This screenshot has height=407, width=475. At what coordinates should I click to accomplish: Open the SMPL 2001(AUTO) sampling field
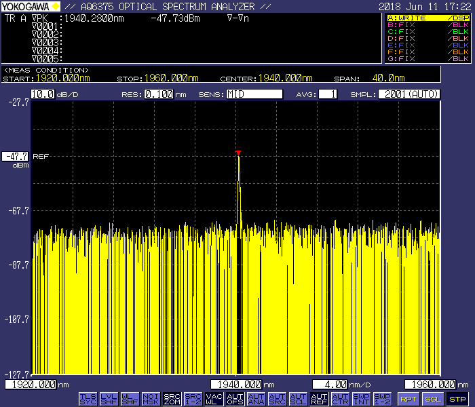point(409,94)
